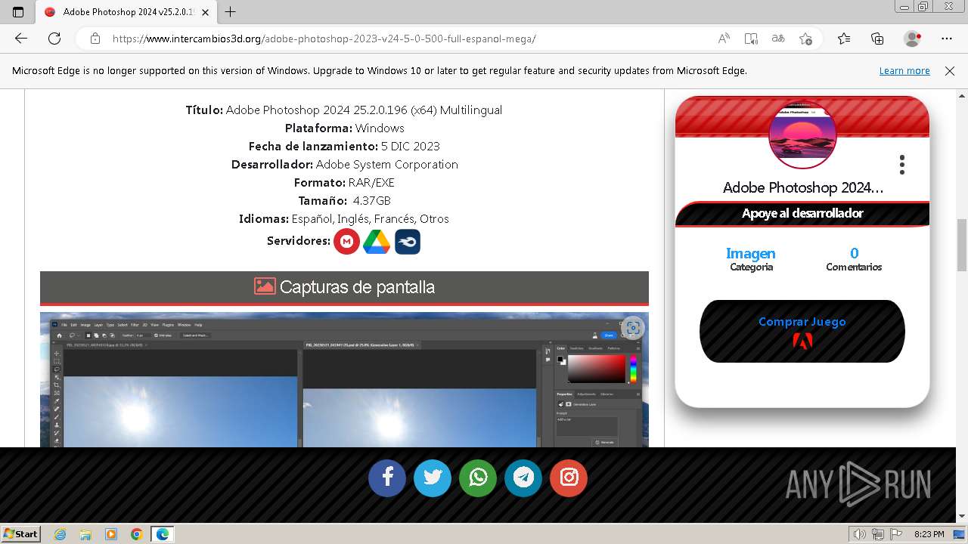Share the page on Facebook
Image resolution: width=968 pixels, height=544 pixels.
(387, 478)
